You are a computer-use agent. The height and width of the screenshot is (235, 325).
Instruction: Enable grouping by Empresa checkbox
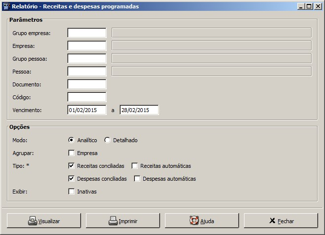click(x=71, y=153)
